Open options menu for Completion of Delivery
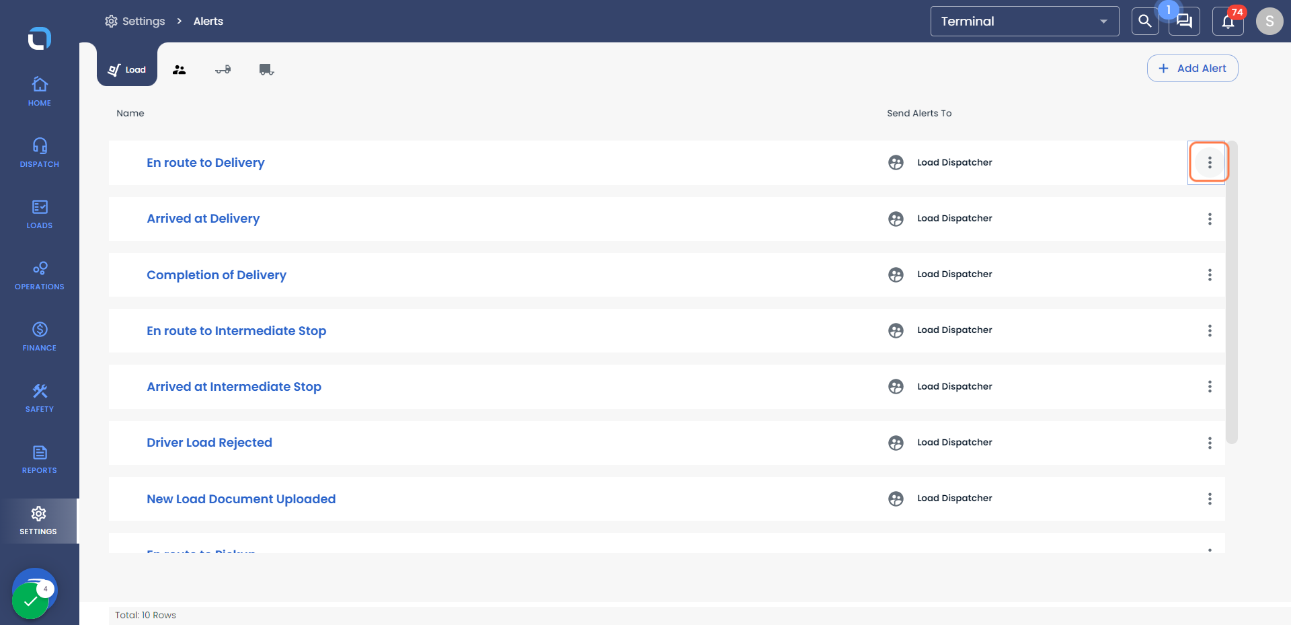This screenshot has height=625, width=1291. pos(1210,274)
